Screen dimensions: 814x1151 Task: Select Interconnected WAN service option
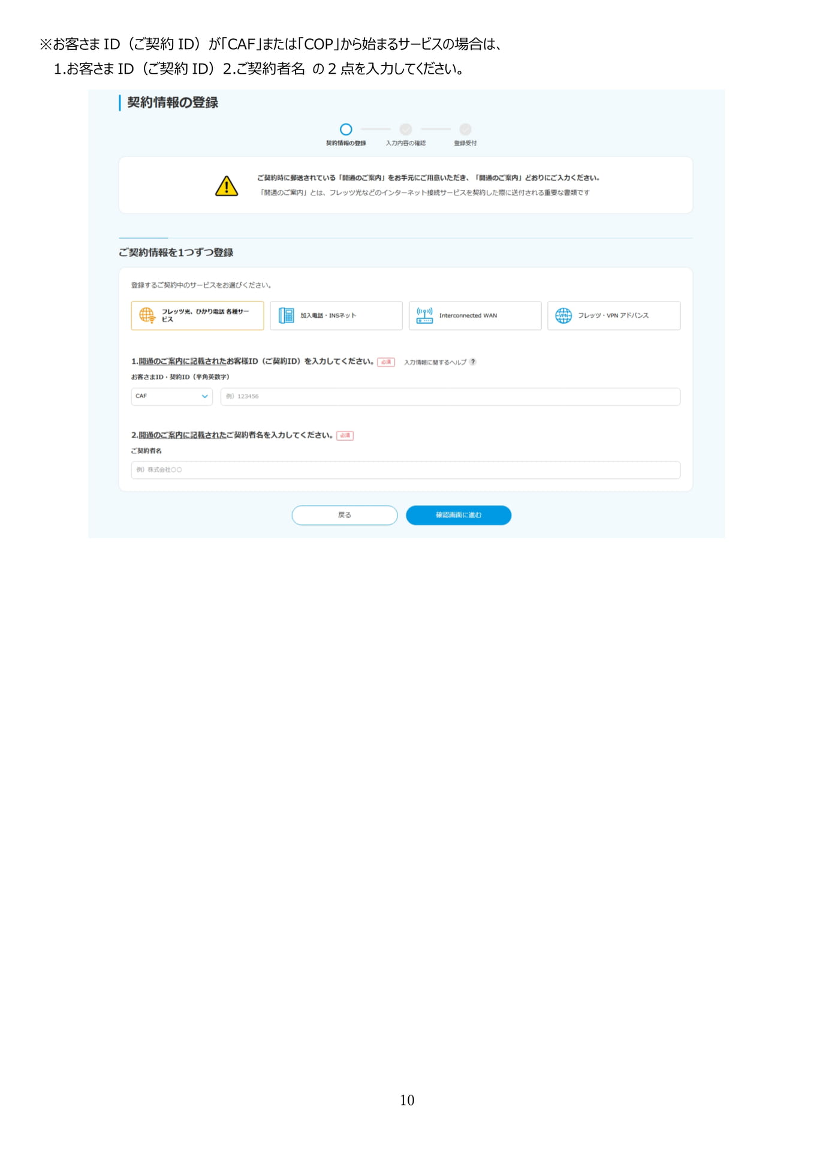coord(475,315)
